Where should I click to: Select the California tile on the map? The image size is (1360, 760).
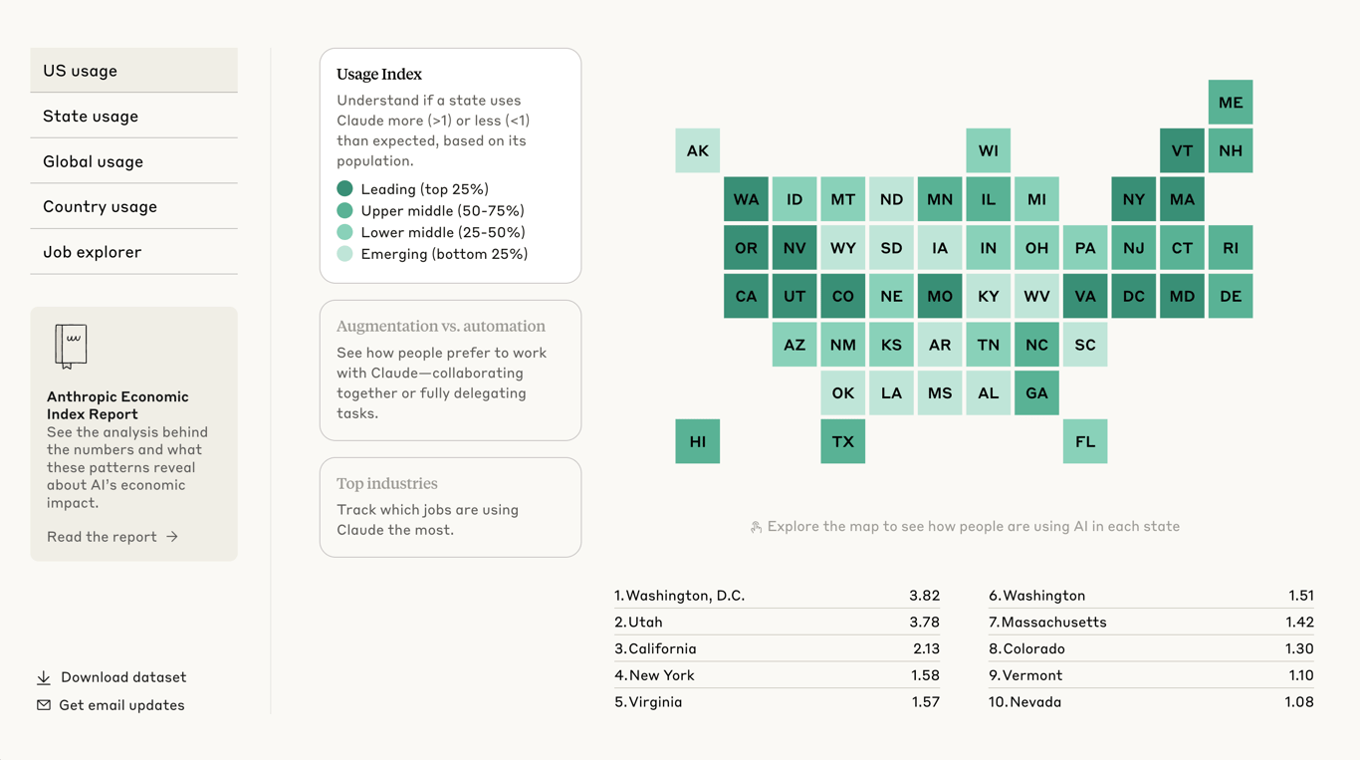(x=746, y=296)
